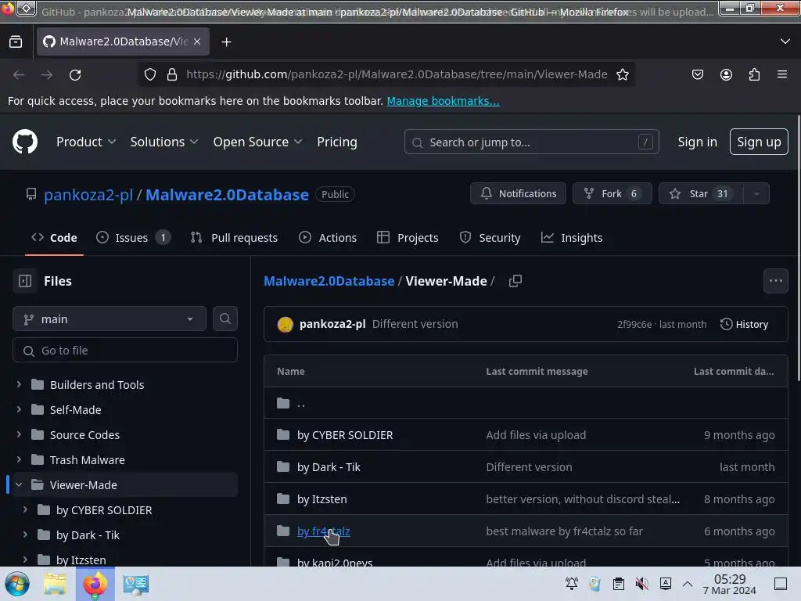This screenshot has width=801, height=601.
Task: Show tracking protection shield info
Action: click(149, 74)
